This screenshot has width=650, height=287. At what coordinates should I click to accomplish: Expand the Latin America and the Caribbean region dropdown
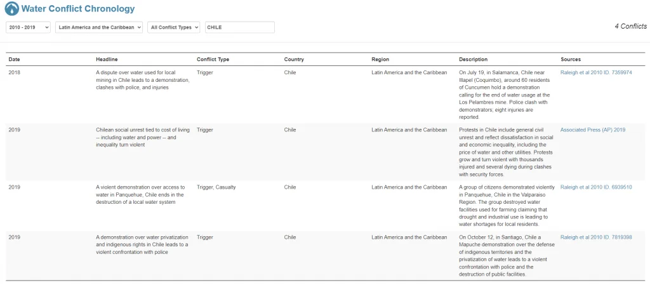pos(99,27)
